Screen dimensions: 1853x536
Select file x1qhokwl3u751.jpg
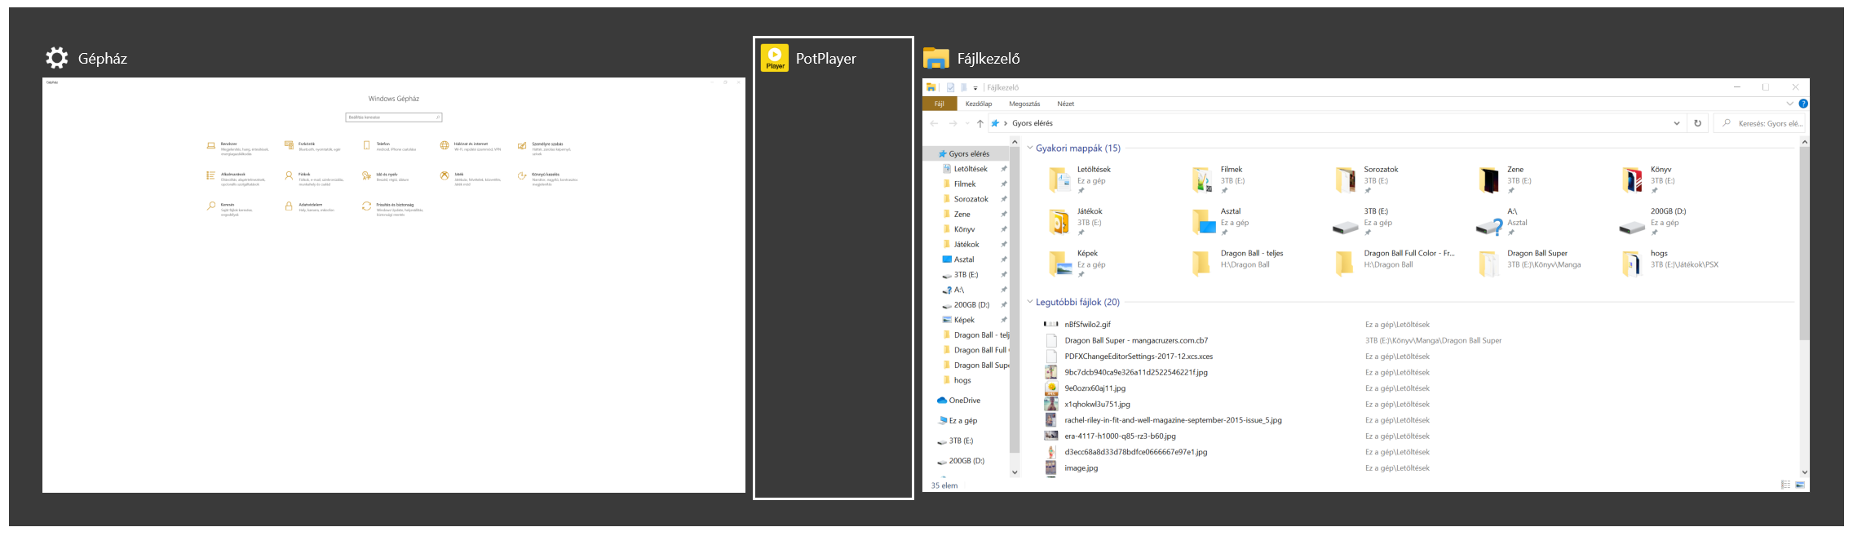pyautogui.click(x=1097, y=404)
